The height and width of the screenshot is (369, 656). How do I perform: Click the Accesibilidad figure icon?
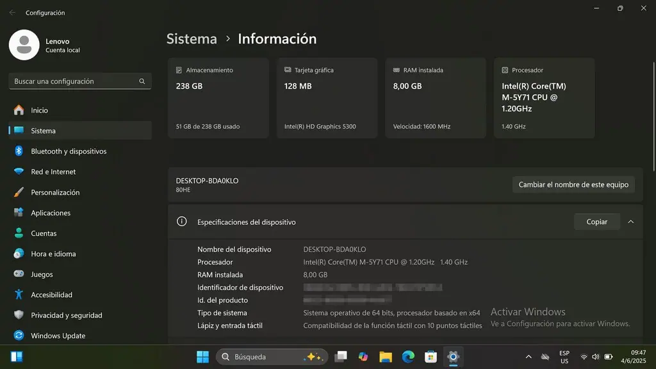pyautogui.click(x=19, y=295)
